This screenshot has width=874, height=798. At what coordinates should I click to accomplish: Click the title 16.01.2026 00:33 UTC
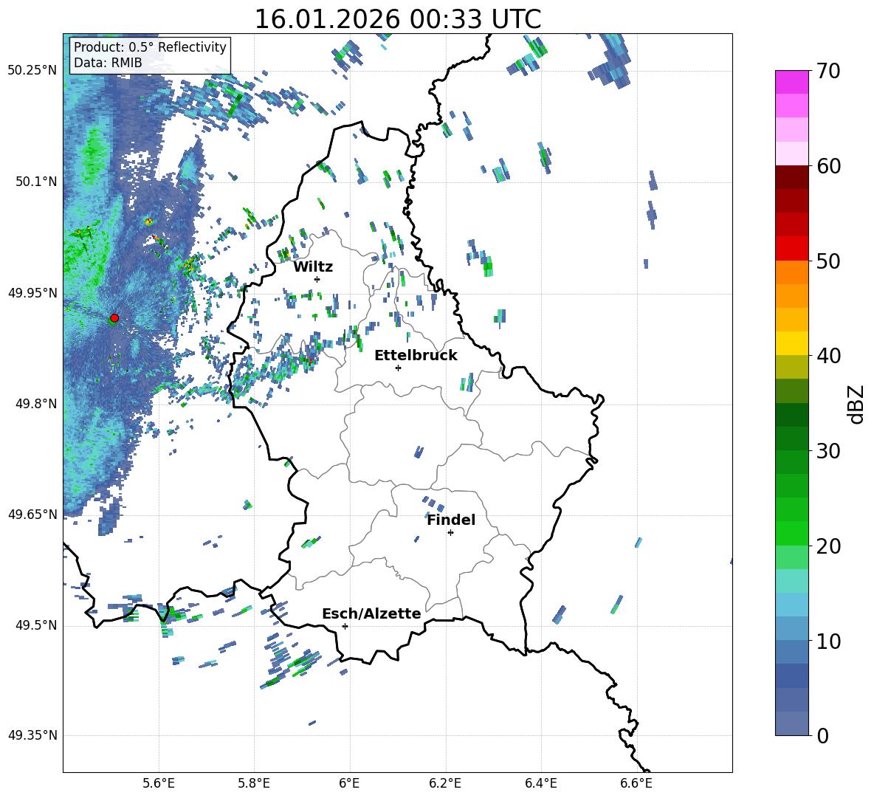(x=398, y=19)
